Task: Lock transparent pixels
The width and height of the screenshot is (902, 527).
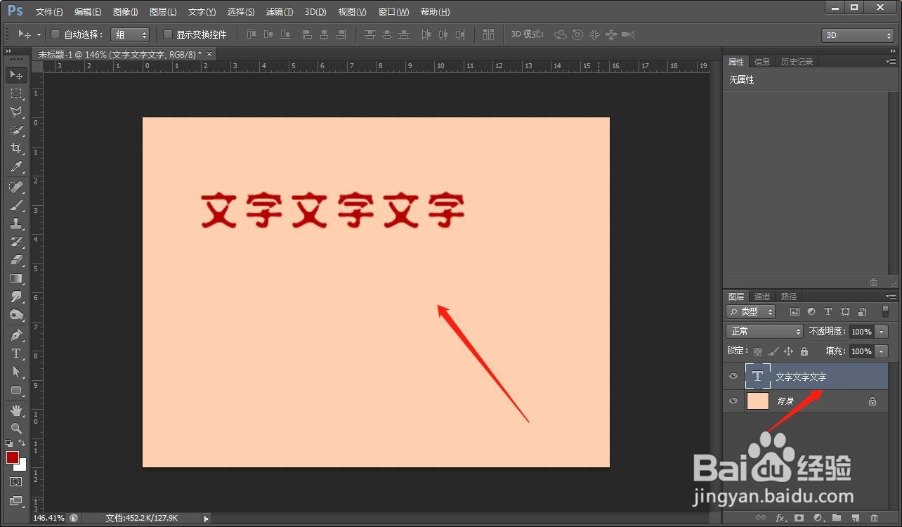Action: pos(757,351)
